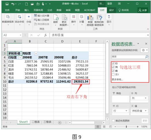Click the Undo icon in title bar
This screenshot has height=140, width=151.
coord(13,4)
